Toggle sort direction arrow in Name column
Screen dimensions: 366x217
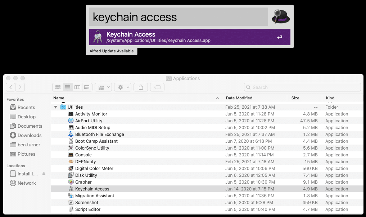coord(217,98)
